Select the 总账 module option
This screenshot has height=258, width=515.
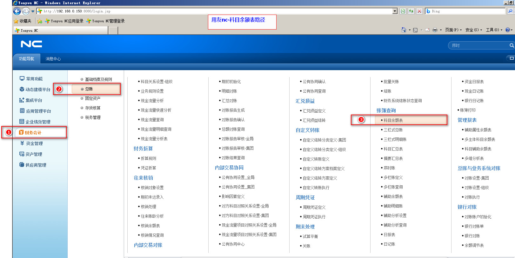click(89, 89)
